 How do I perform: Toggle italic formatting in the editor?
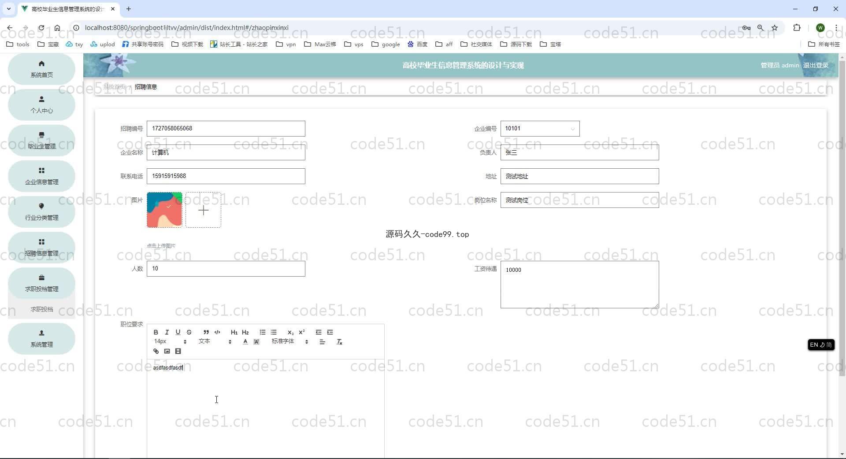click(167, 332)
